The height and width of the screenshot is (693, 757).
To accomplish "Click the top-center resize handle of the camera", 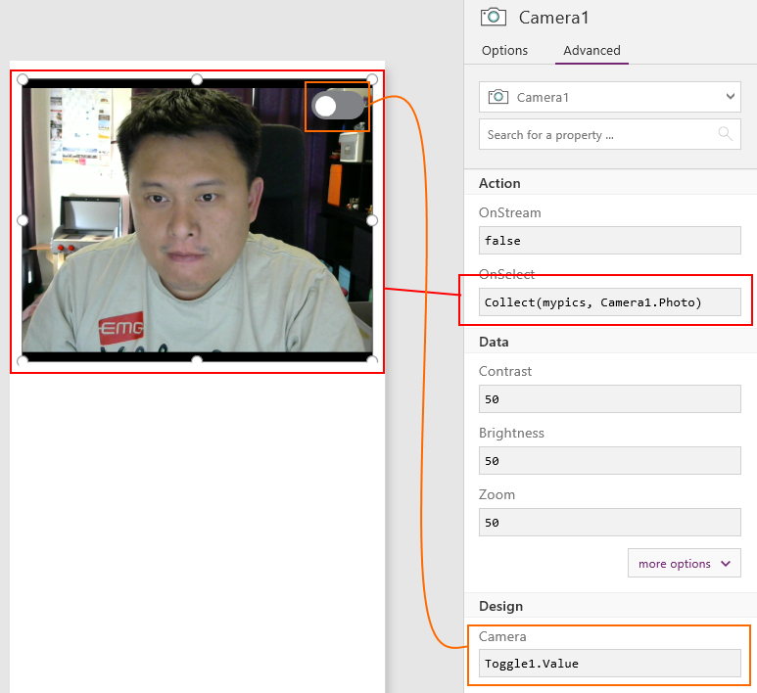I will [197, 79].
